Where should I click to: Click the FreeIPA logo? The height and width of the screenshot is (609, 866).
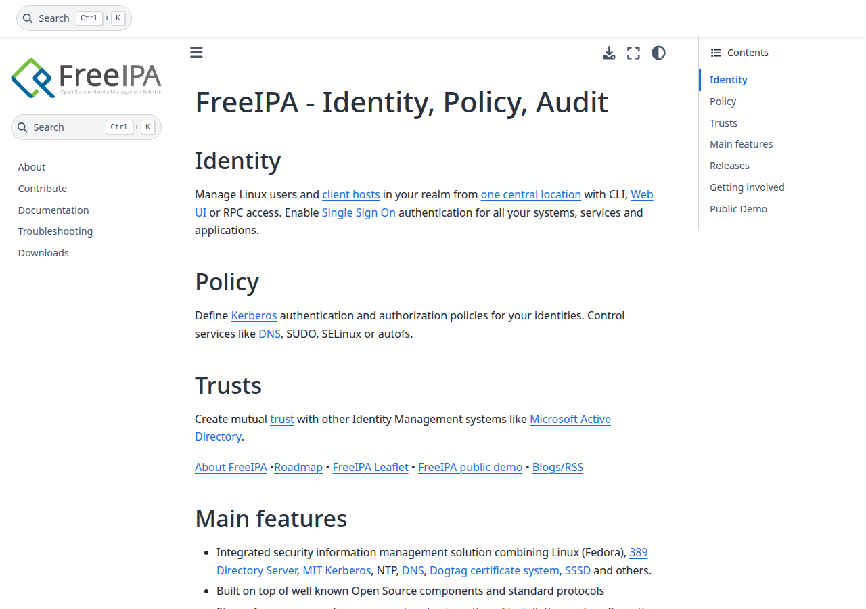(86, 77)
